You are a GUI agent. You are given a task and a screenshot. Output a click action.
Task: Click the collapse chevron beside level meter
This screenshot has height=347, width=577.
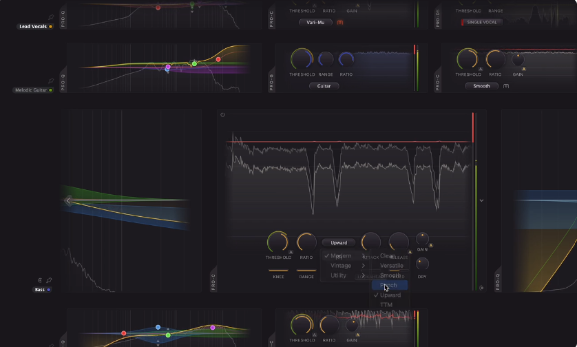coord(481,200)
